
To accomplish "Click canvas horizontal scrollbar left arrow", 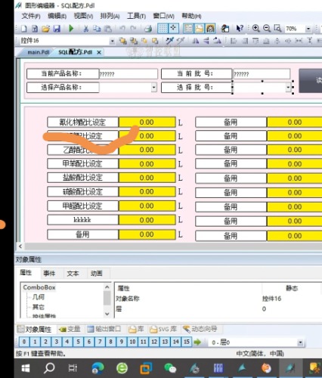I will (20, 246).
